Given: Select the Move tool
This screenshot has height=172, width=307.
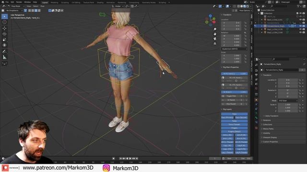Looking at the screenshot, I should point(4,28).
